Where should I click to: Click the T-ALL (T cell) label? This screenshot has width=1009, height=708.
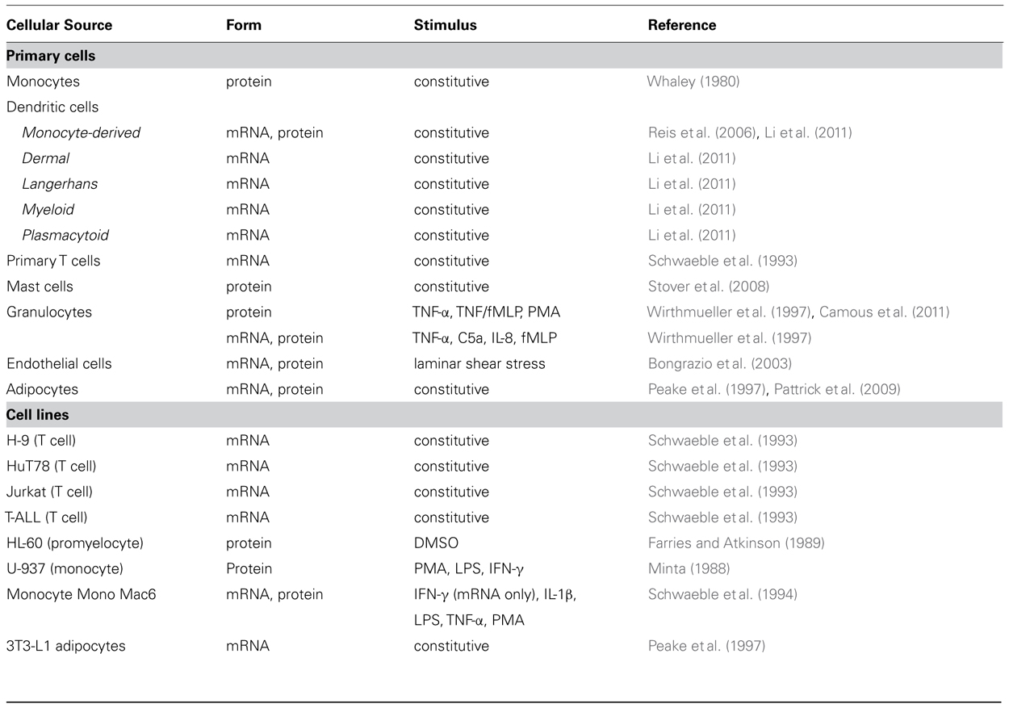click(x=47, y=517)
